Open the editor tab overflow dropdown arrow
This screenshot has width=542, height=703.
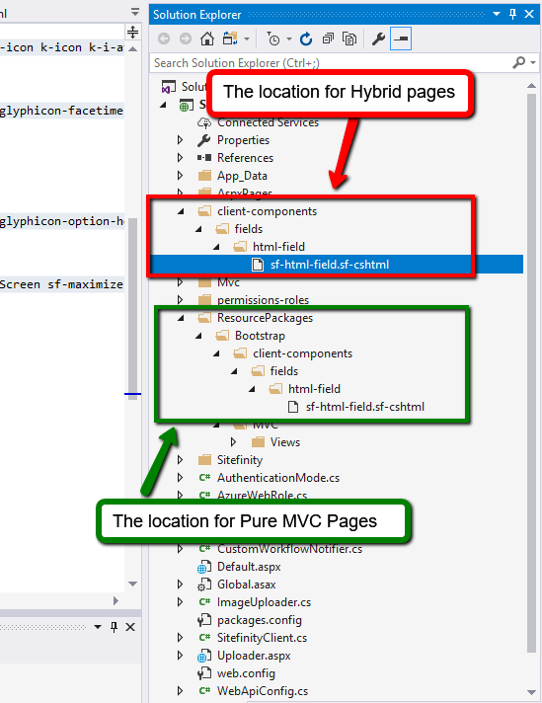click(x=135, y=12)
